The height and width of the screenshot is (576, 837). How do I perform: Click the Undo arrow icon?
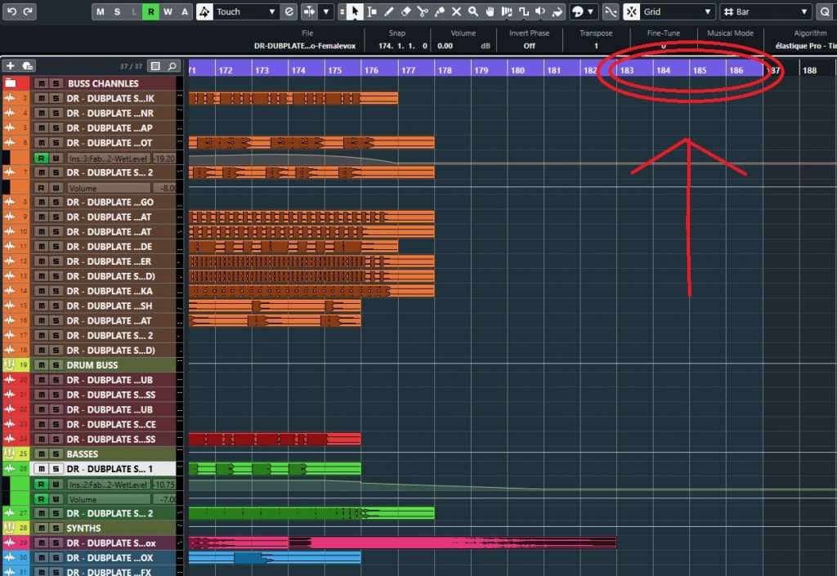pyautogui.click(x=11, y=11)
